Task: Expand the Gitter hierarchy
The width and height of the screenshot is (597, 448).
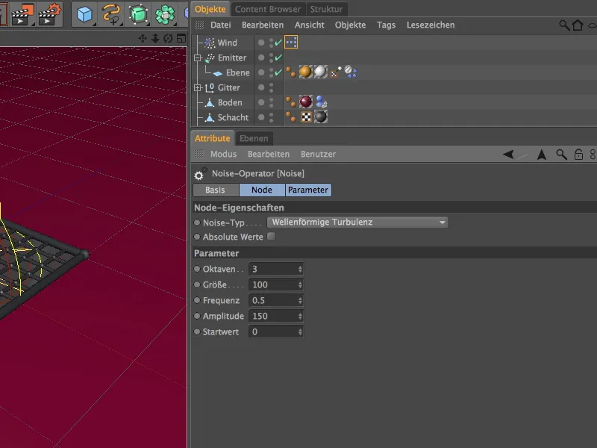Action: coord(197,87)
